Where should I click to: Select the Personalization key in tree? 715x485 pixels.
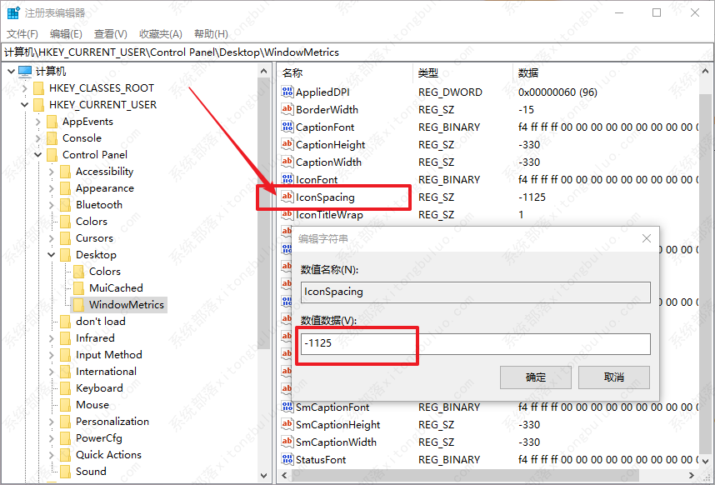click(112, 422)
